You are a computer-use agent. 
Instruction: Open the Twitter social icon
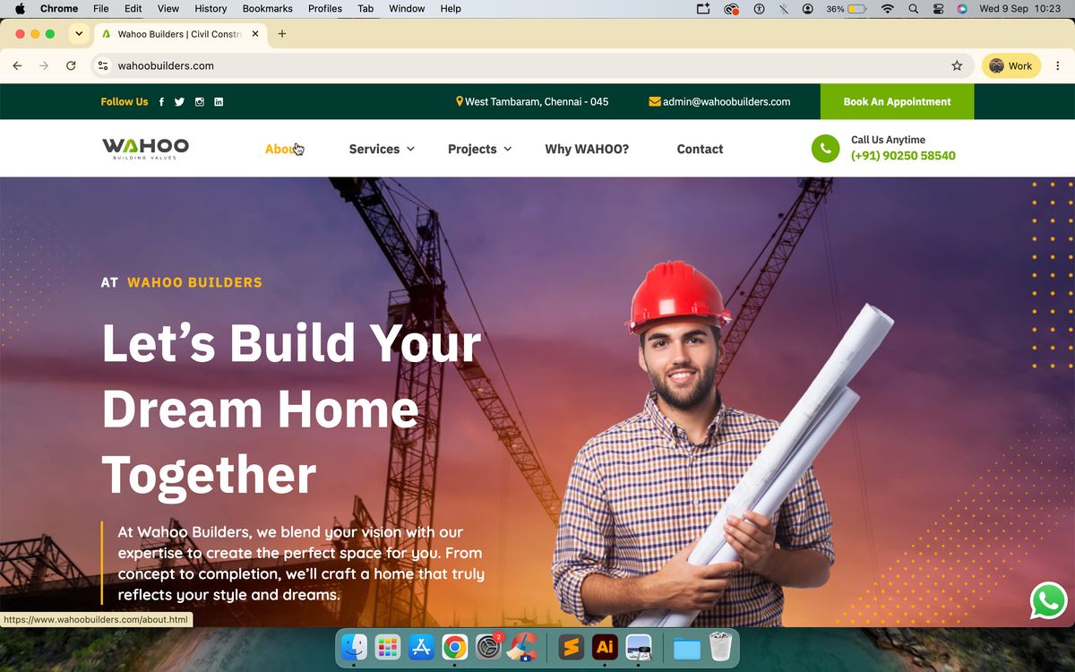(179, 102)
